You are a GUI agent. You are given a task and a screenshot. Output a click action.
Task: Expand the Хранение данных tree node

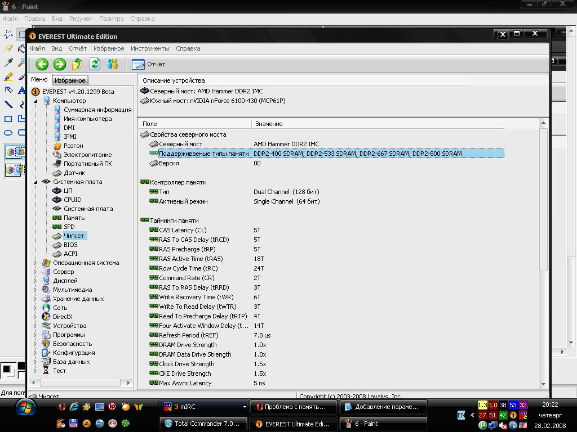click(35, 299)
